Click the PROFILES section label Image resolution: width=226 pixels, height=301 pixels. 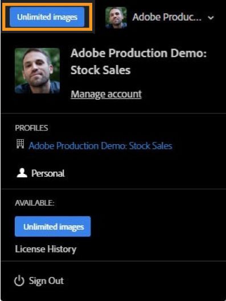coord(31,128)
